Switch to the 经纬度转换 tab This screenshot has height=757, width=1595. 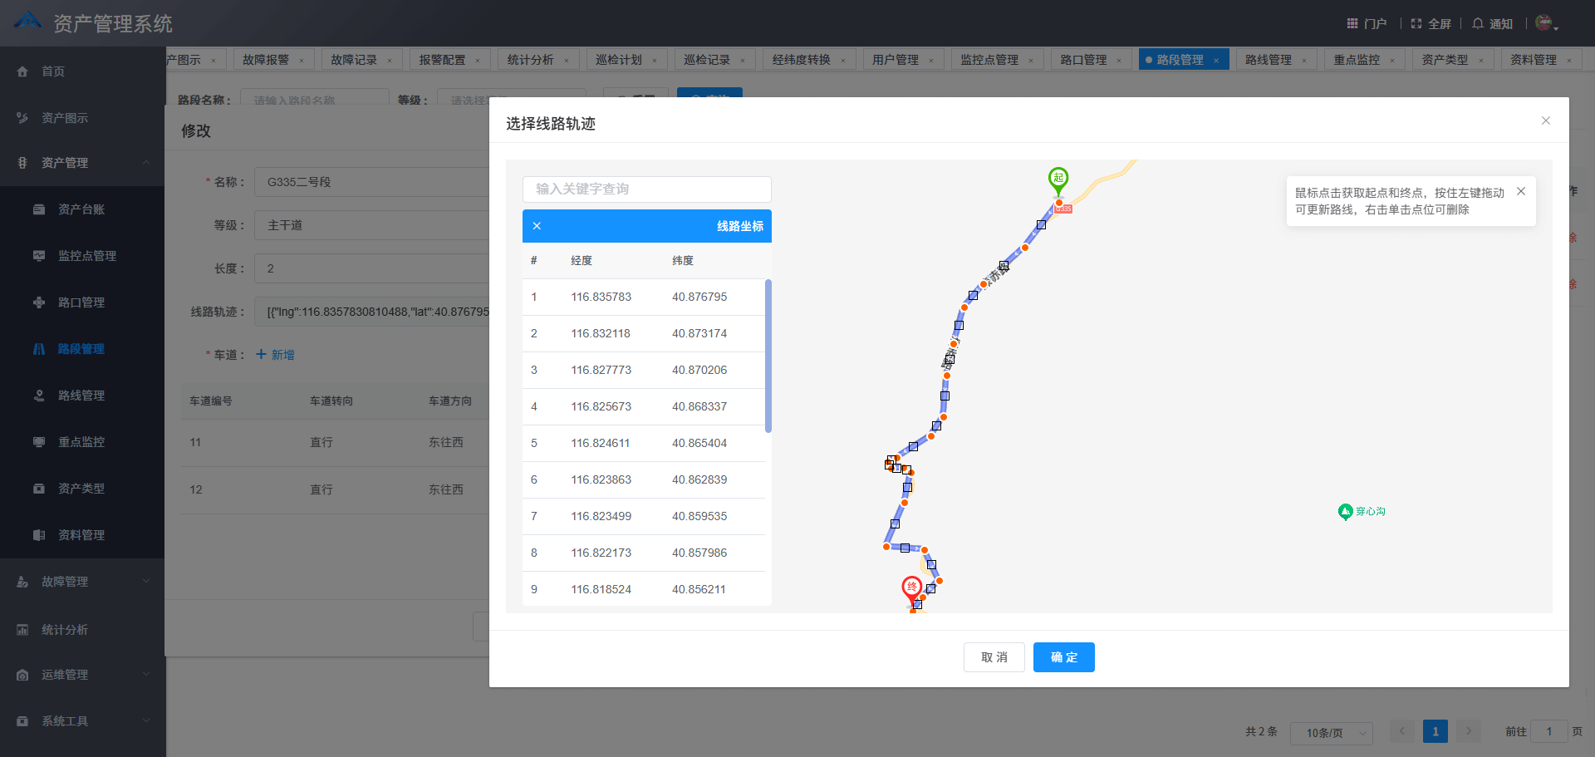click(801, 60)
